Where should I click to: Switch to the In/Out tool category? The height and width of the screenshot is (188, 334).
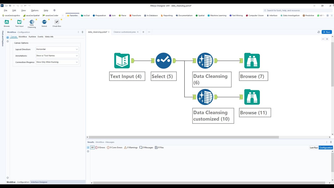click(85, 15)
